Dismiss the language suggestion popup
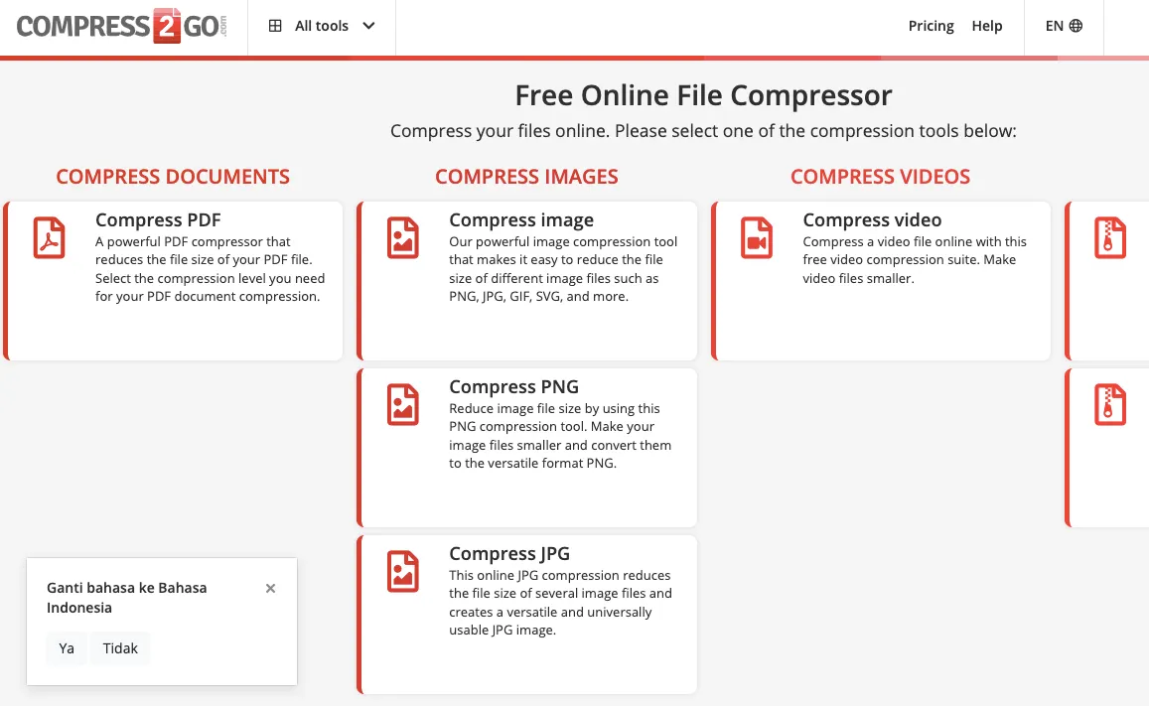The height and width of the screenshot is (706, 1149). point(270,588)
